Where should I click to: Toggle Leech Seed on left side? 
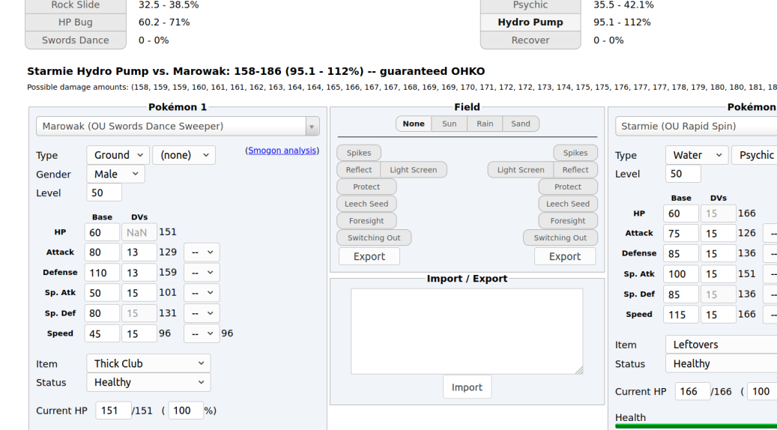coord(366,204)
